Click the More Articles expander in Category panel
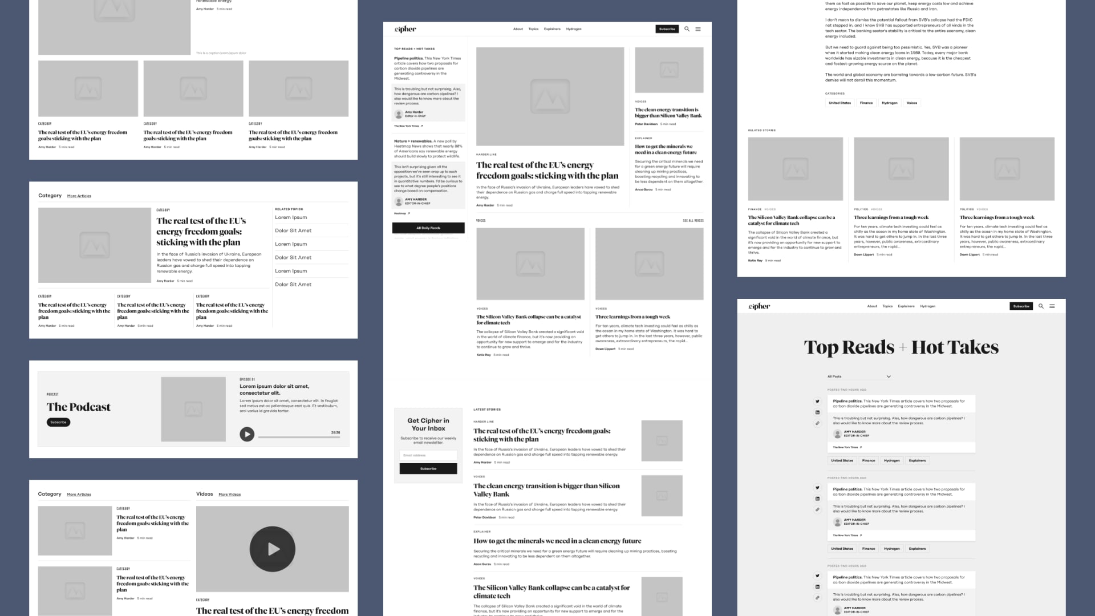This screenshot has width=1095, height=616. (x=80, y=195)
